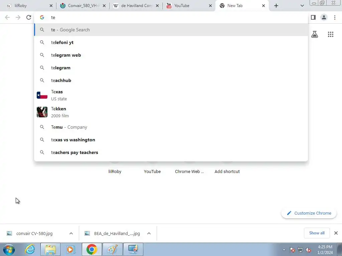Click the muted volume tray icon
Image resolution: width=342 pixels, height=256 pixels.
[308, 250]
